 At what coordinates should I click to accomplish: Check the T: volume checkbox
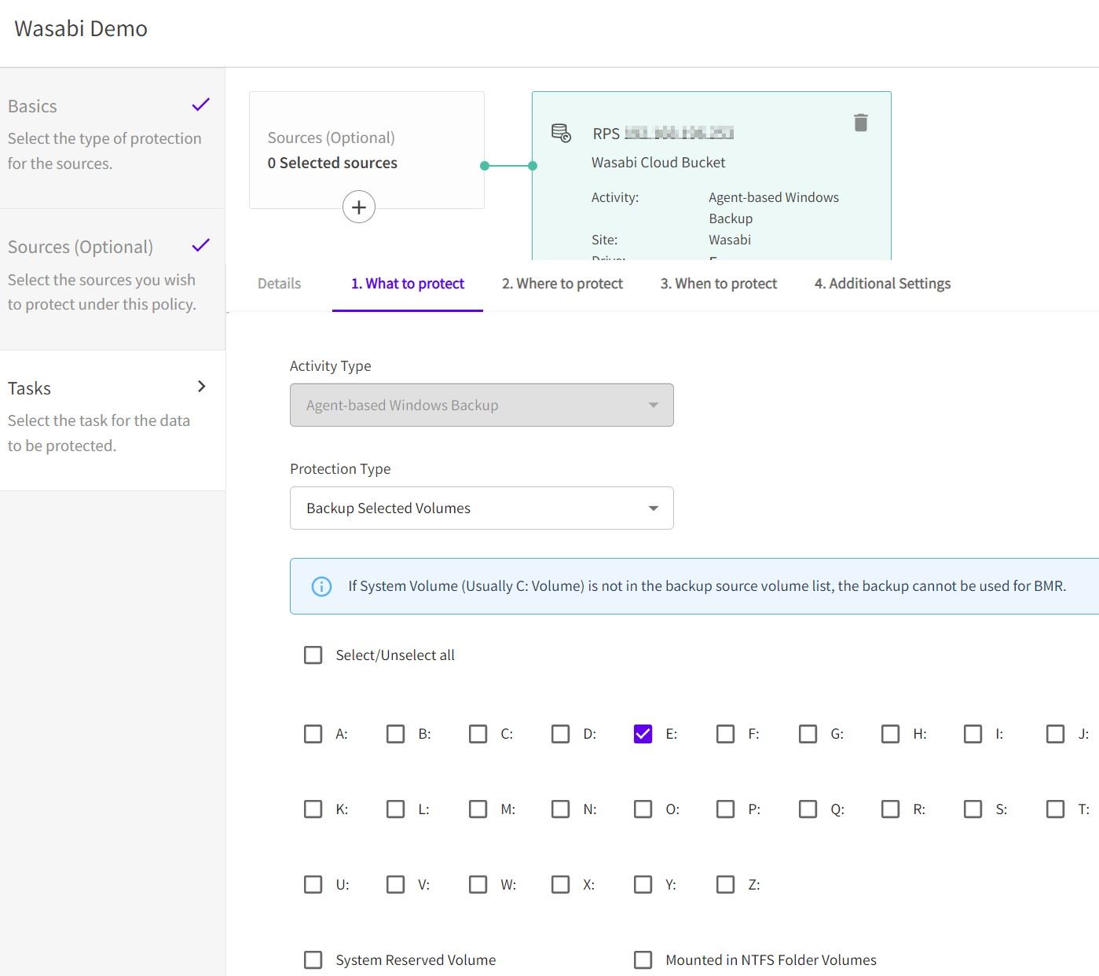coord(1055,809)
